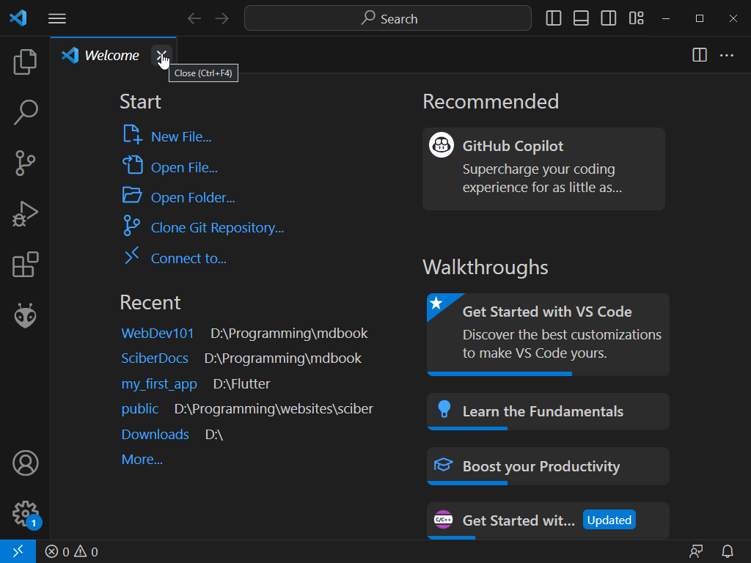
Task: Click the path D:\Flutter in Recent
Action: (242, 384)
